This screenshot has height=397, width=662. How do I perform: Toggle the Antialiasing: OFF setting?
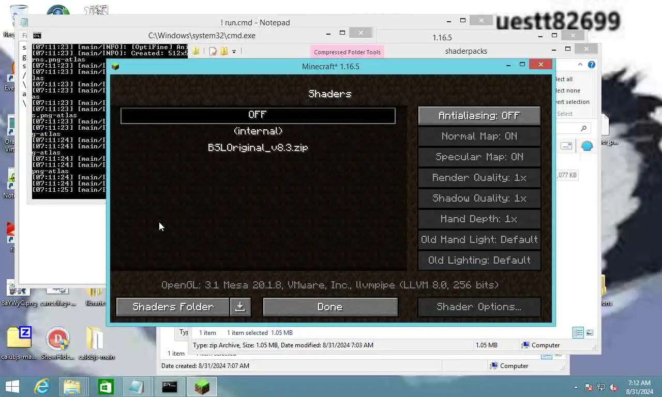point(479,116)
